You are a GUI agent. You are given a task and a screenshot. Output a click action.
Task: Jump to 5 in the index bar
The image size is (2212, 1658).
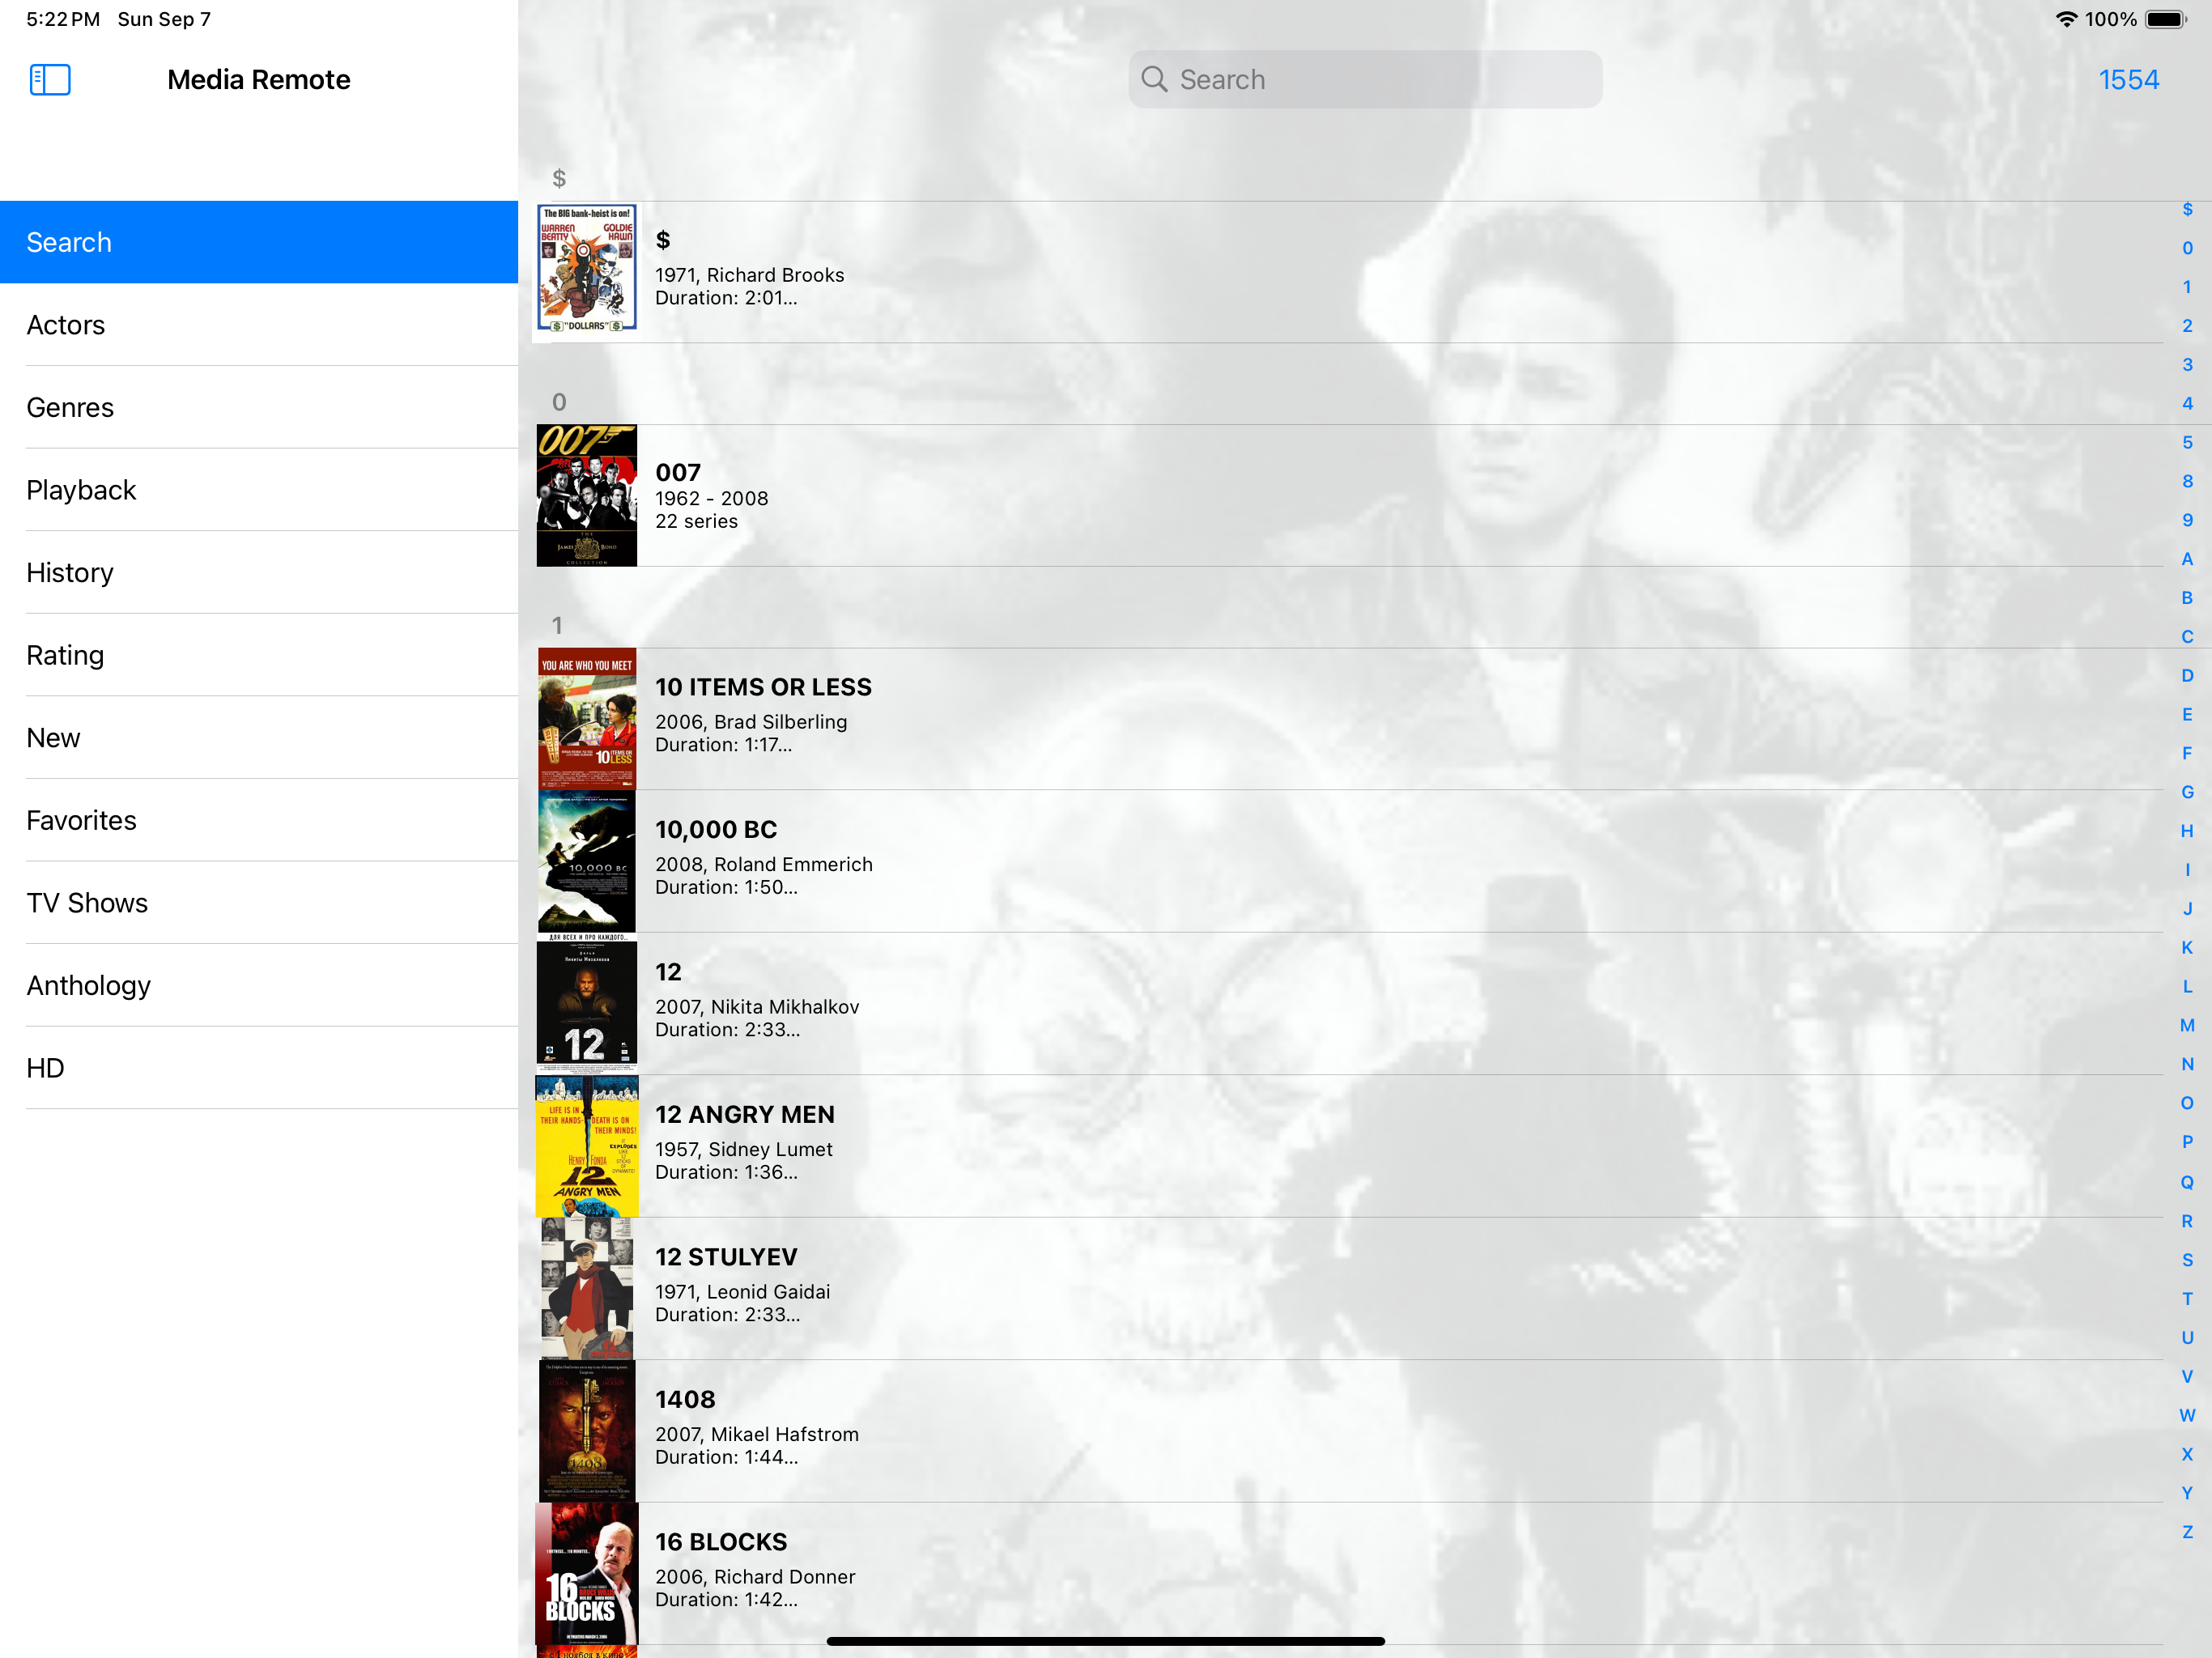2187,442
